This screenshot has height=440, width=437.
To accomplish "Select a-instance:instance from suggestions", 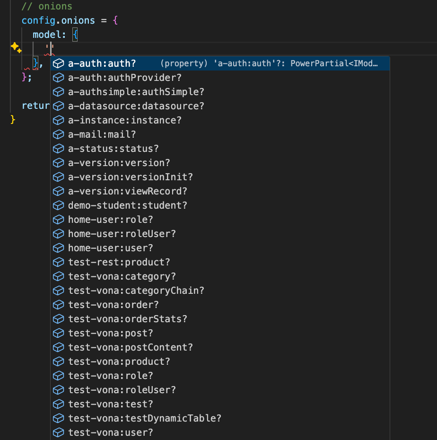I will (125, 120).
